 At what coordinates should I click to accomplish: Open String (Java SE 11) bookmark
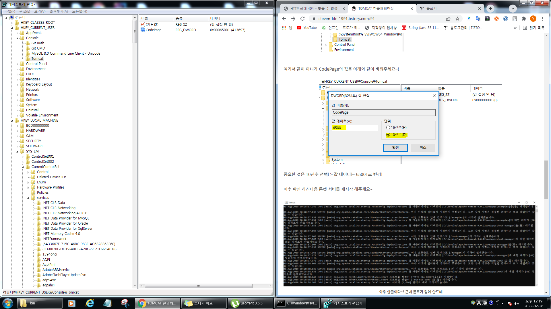click(x=420, y=28)
